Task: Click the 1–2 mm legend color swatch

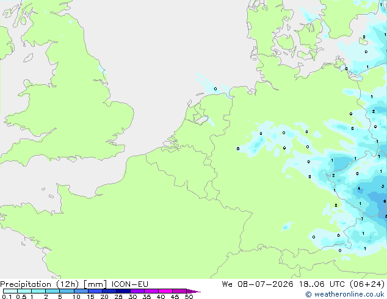Action: tap(38, 291)
